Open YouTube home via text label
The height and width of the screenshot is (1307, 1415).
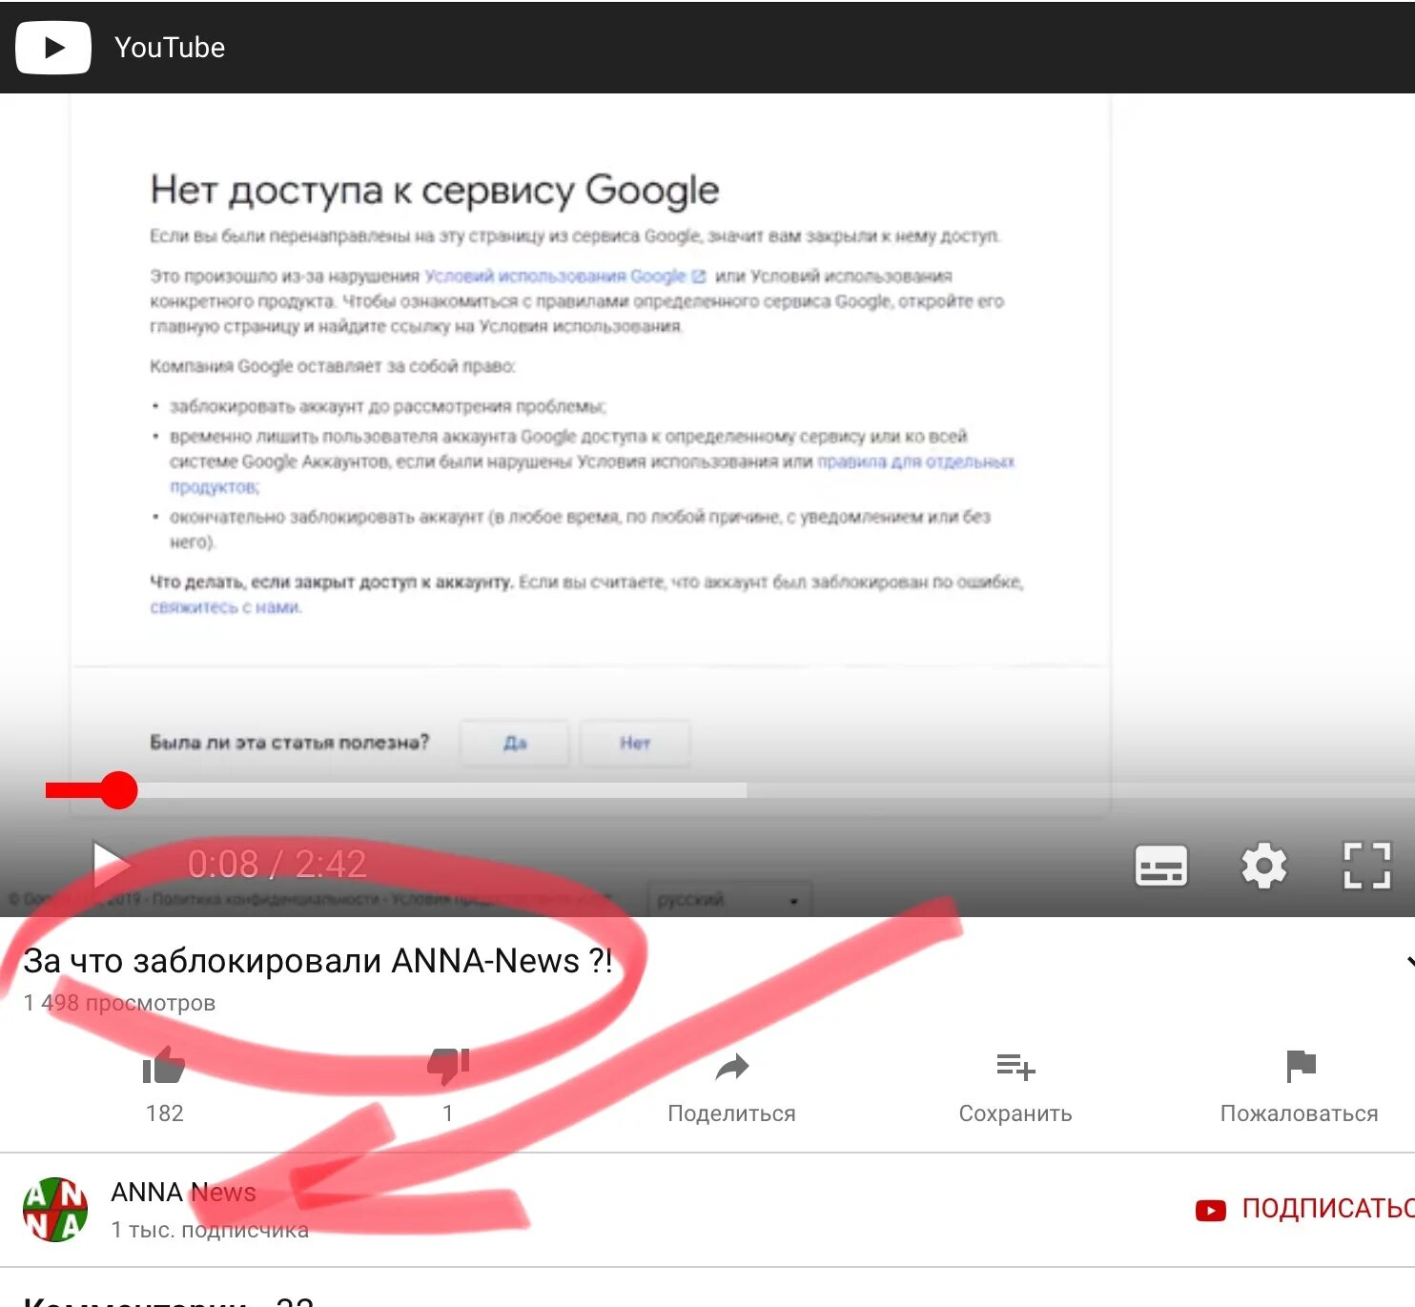point(170,48)
